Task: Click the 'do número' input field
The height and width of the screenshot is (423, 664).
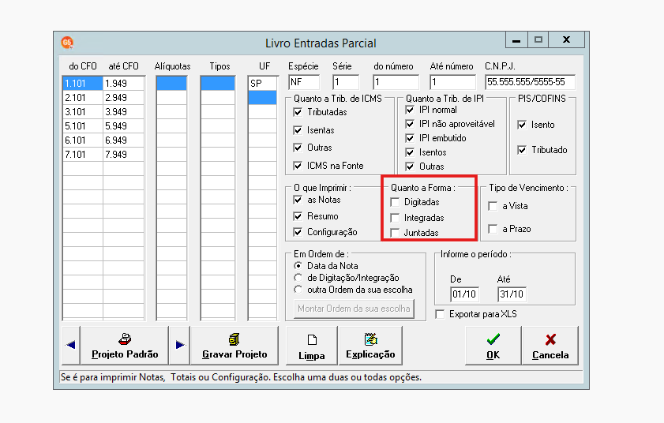Action: tap(396, 82)
